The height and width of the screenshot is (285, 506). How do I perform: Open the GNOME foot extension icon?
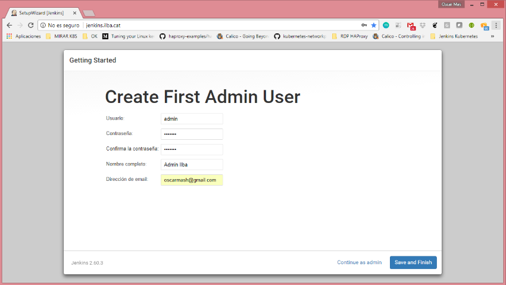pyautogui.click(x=435, y=25)
